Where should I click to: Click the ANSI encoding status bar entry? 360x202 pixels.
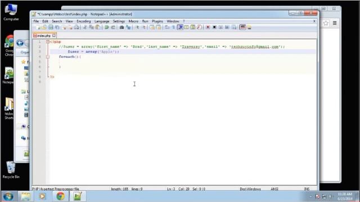pyautogui.click(x=274, y=189)
